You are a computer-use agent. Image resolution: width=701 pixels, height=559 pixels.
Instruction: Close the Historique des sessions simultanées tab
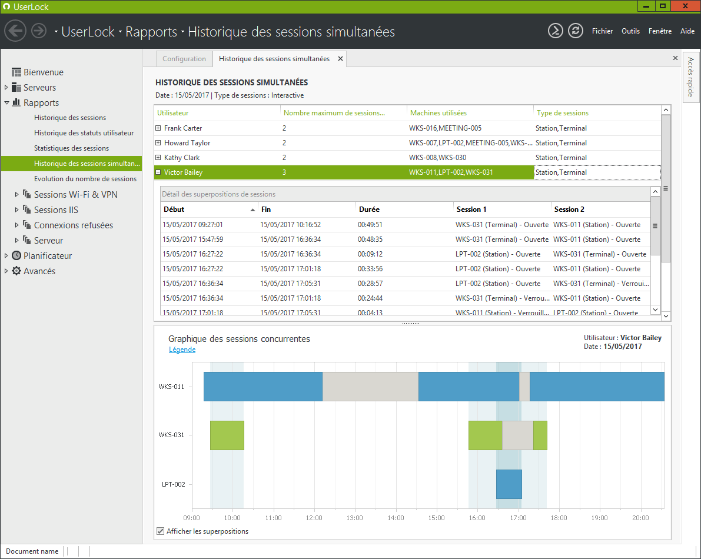point(340,58)
